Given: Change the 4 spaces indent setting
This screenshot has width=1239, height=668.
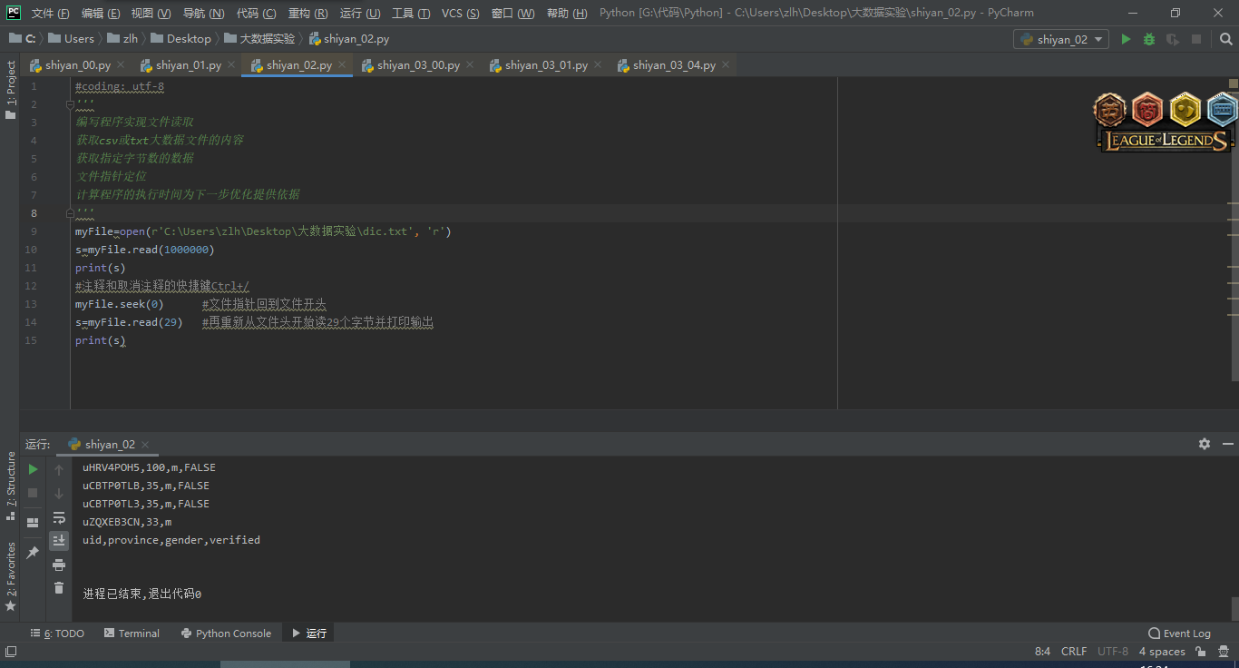Looking at the screenshot, I should click(1161, 652).
